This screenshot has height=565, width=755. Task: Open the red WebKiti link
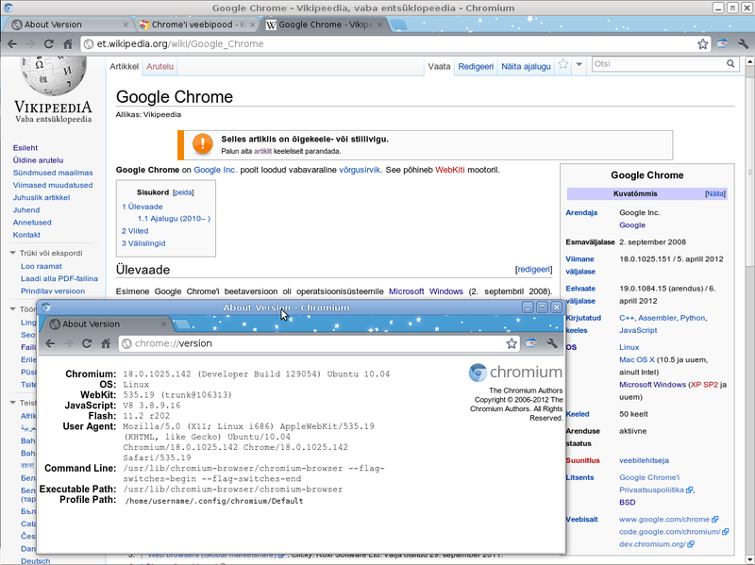point(450,170)
